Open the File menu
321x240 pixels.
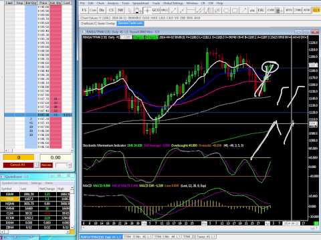click(x=82, y=3)
